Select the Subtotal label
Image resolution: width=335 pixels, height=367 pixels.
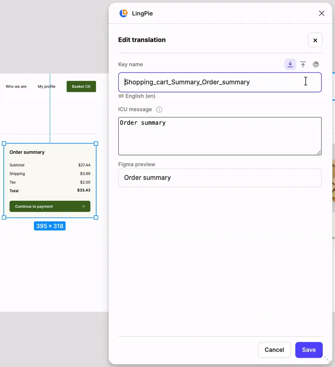pyautogui.click(x=17, y=165)
